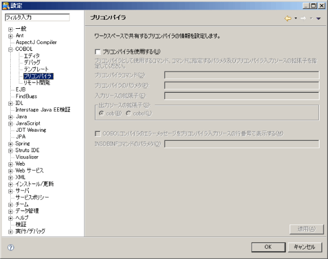Viewport: 328px width, 259px height.
Task: Expand the Spring tree node
Action: point(10,144)
